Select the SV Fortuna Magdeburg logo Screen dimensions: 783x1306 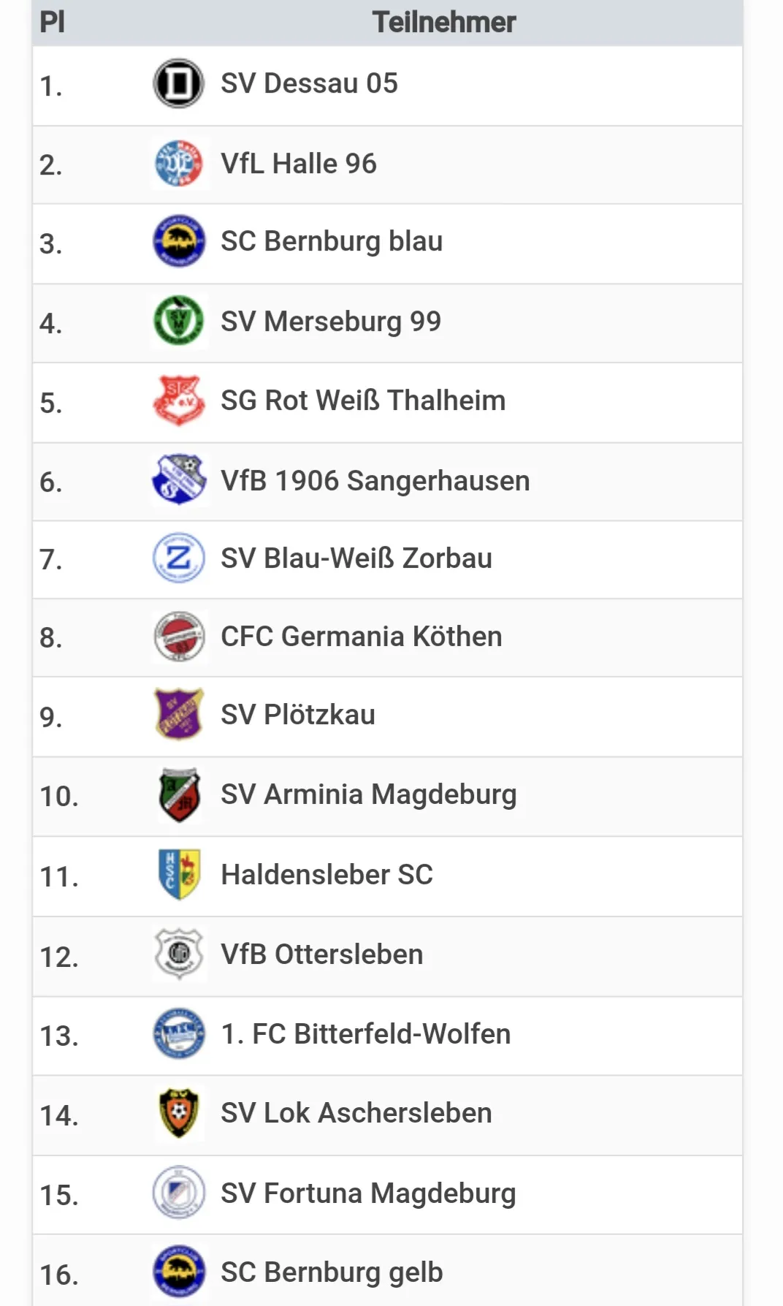pyautogui.click(x=179, y=1193)
